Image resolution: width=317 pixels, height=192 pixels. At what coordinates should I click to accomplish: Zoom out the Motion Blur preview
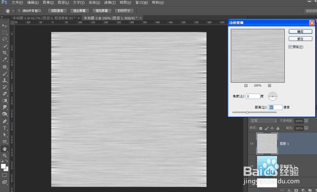pyautogui.click(x=246, y=85)
